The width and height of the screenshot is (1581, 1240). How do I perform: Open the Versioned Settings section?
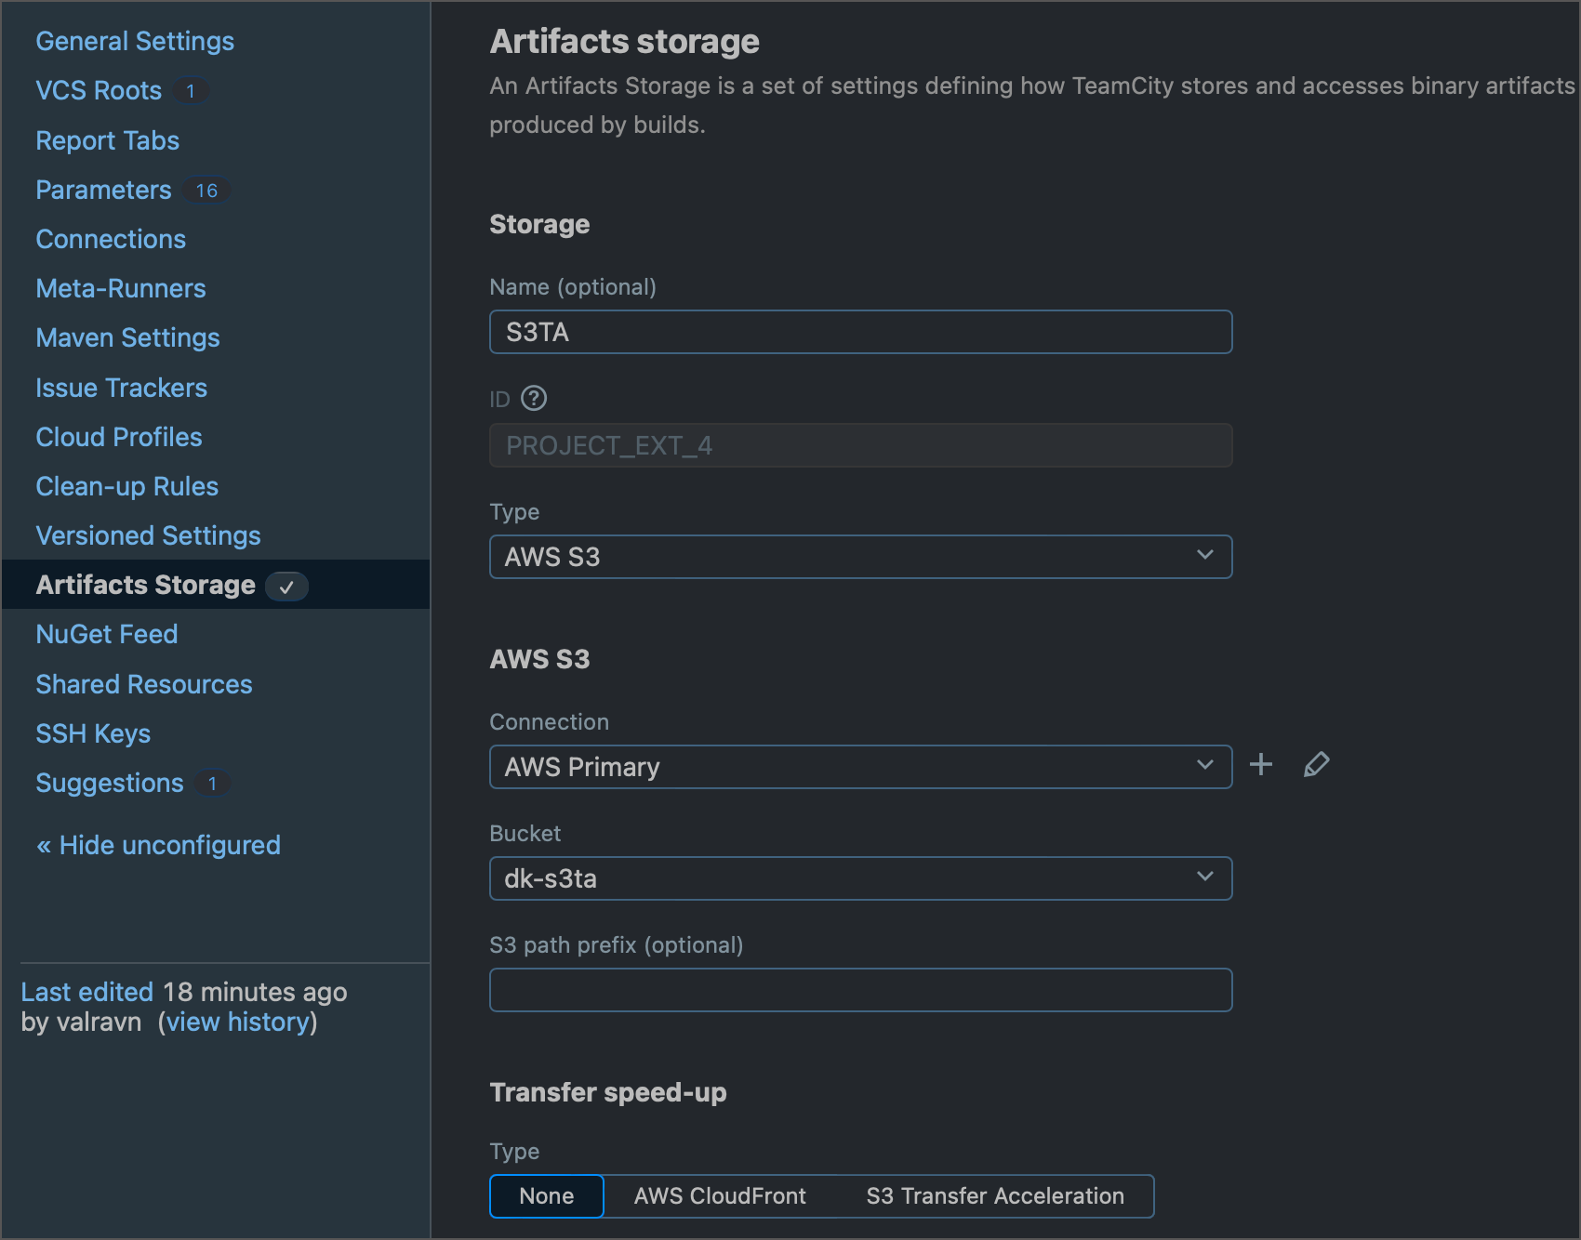tap(147, 534)
